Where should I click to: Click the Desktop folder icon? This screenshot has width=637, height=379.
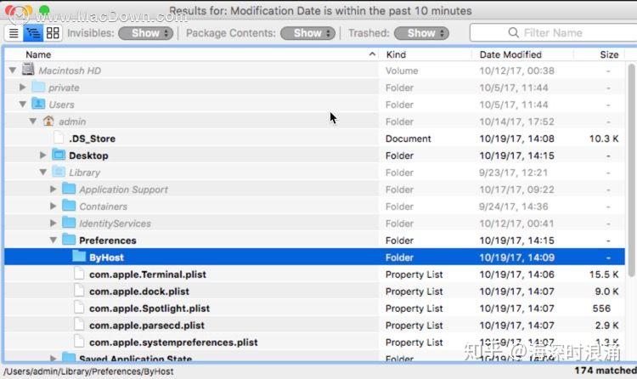[59, 155]
